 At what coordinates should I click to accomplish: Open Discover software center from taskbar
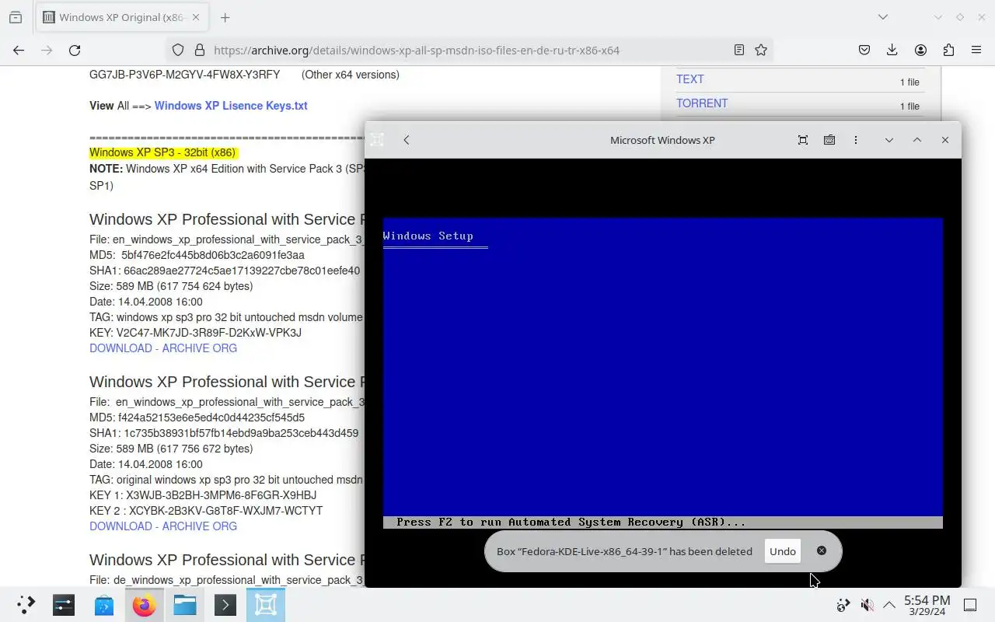tap(104, 605)
